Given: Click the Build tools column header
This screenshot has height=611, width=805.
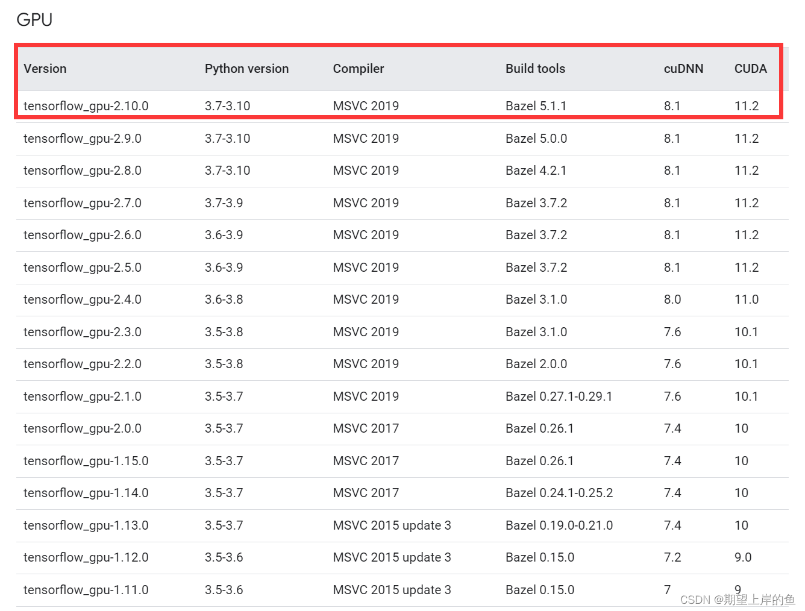Looking at the screenshot, I should coord(535,69).
